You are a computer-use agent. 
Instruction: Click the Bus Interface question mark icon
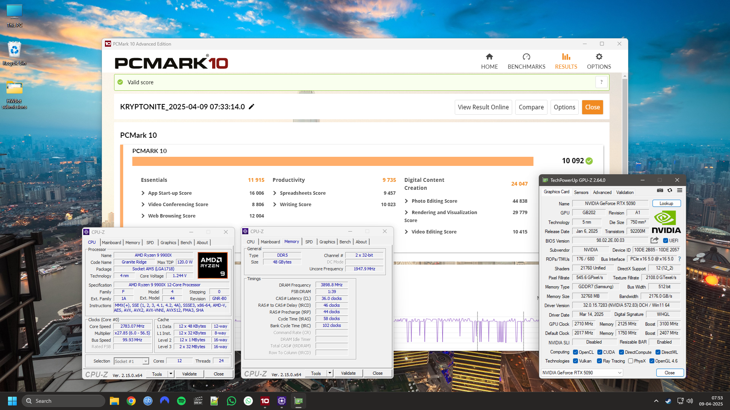(679, 259)
